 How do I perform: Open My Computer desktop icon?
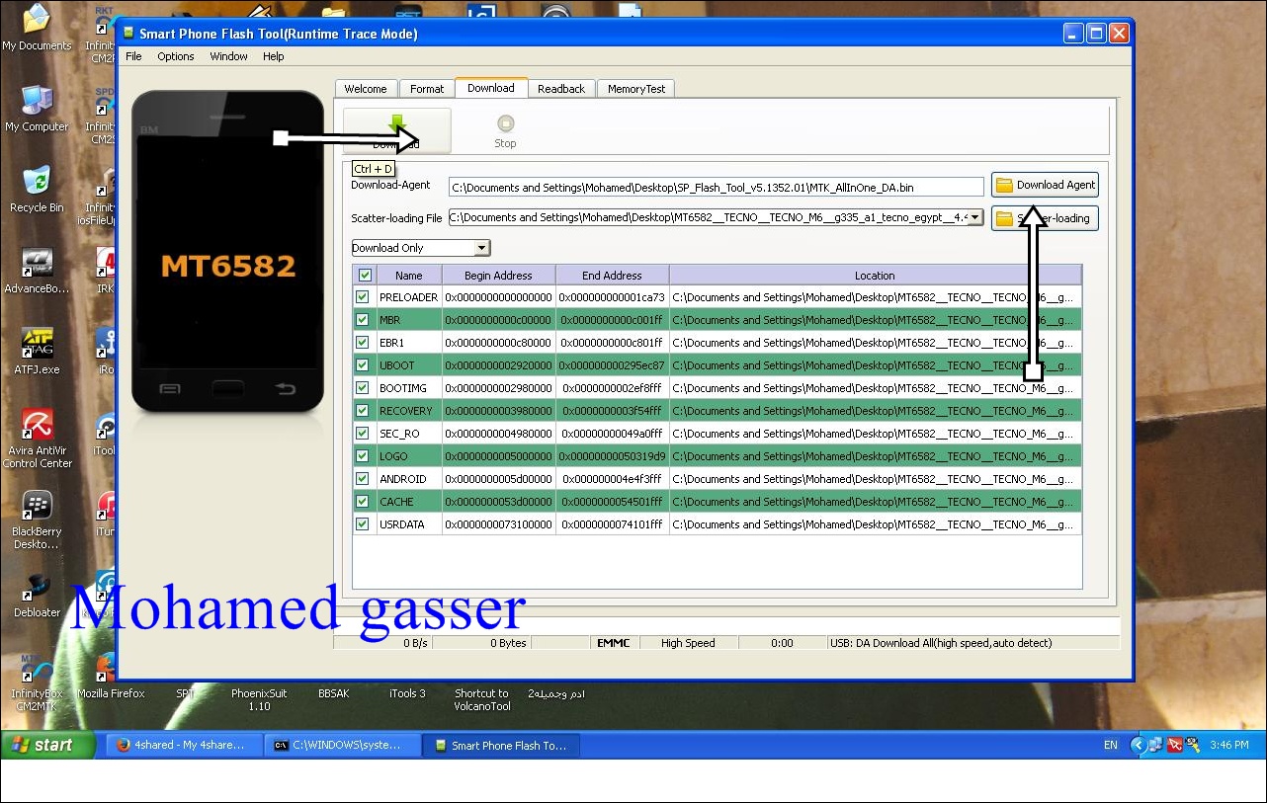click(37, 109)
